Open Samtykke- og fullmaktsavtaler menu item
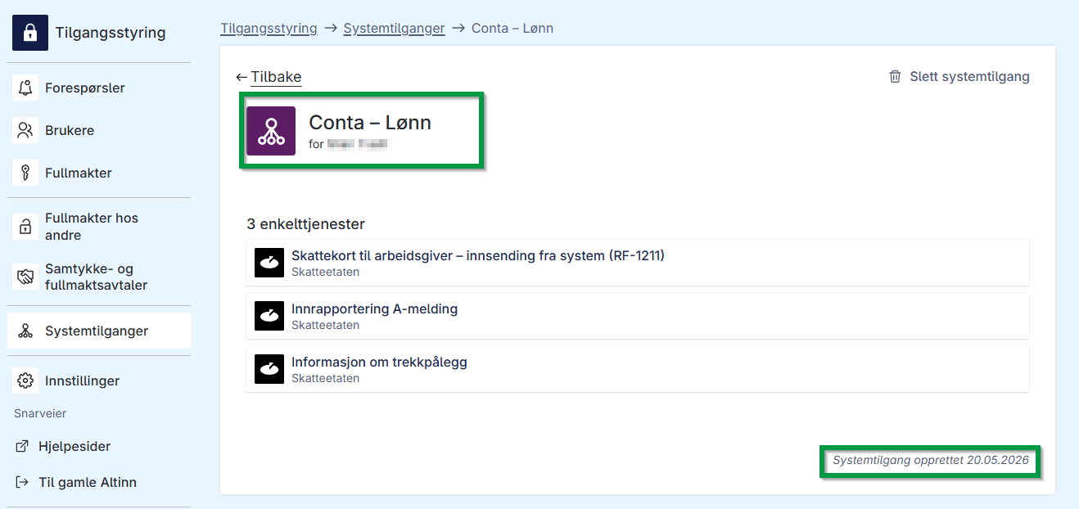The height and width of the screenshot is (509, 1079). point(99,277)
